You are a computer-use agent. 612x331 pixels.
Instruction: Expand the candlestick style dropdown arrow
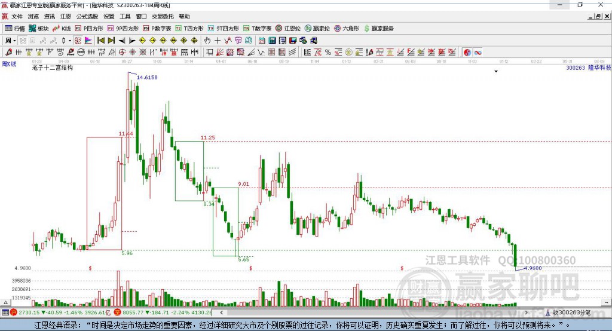70,41
